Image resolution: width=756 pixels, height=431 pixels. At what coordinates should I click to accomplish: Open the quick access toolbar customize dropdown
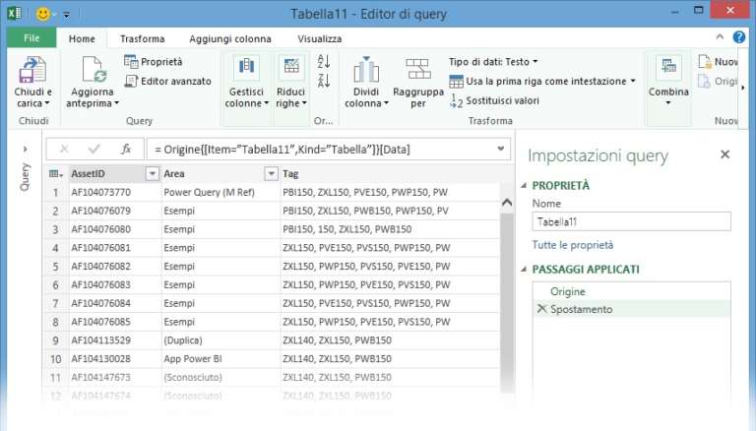click(x=67, y=15)
